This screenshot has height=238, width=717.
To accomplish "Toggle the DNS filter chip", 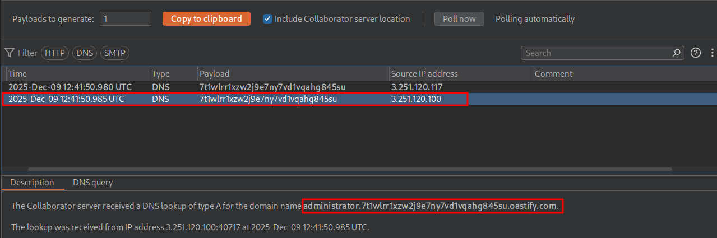I will [x=85, y=53].
